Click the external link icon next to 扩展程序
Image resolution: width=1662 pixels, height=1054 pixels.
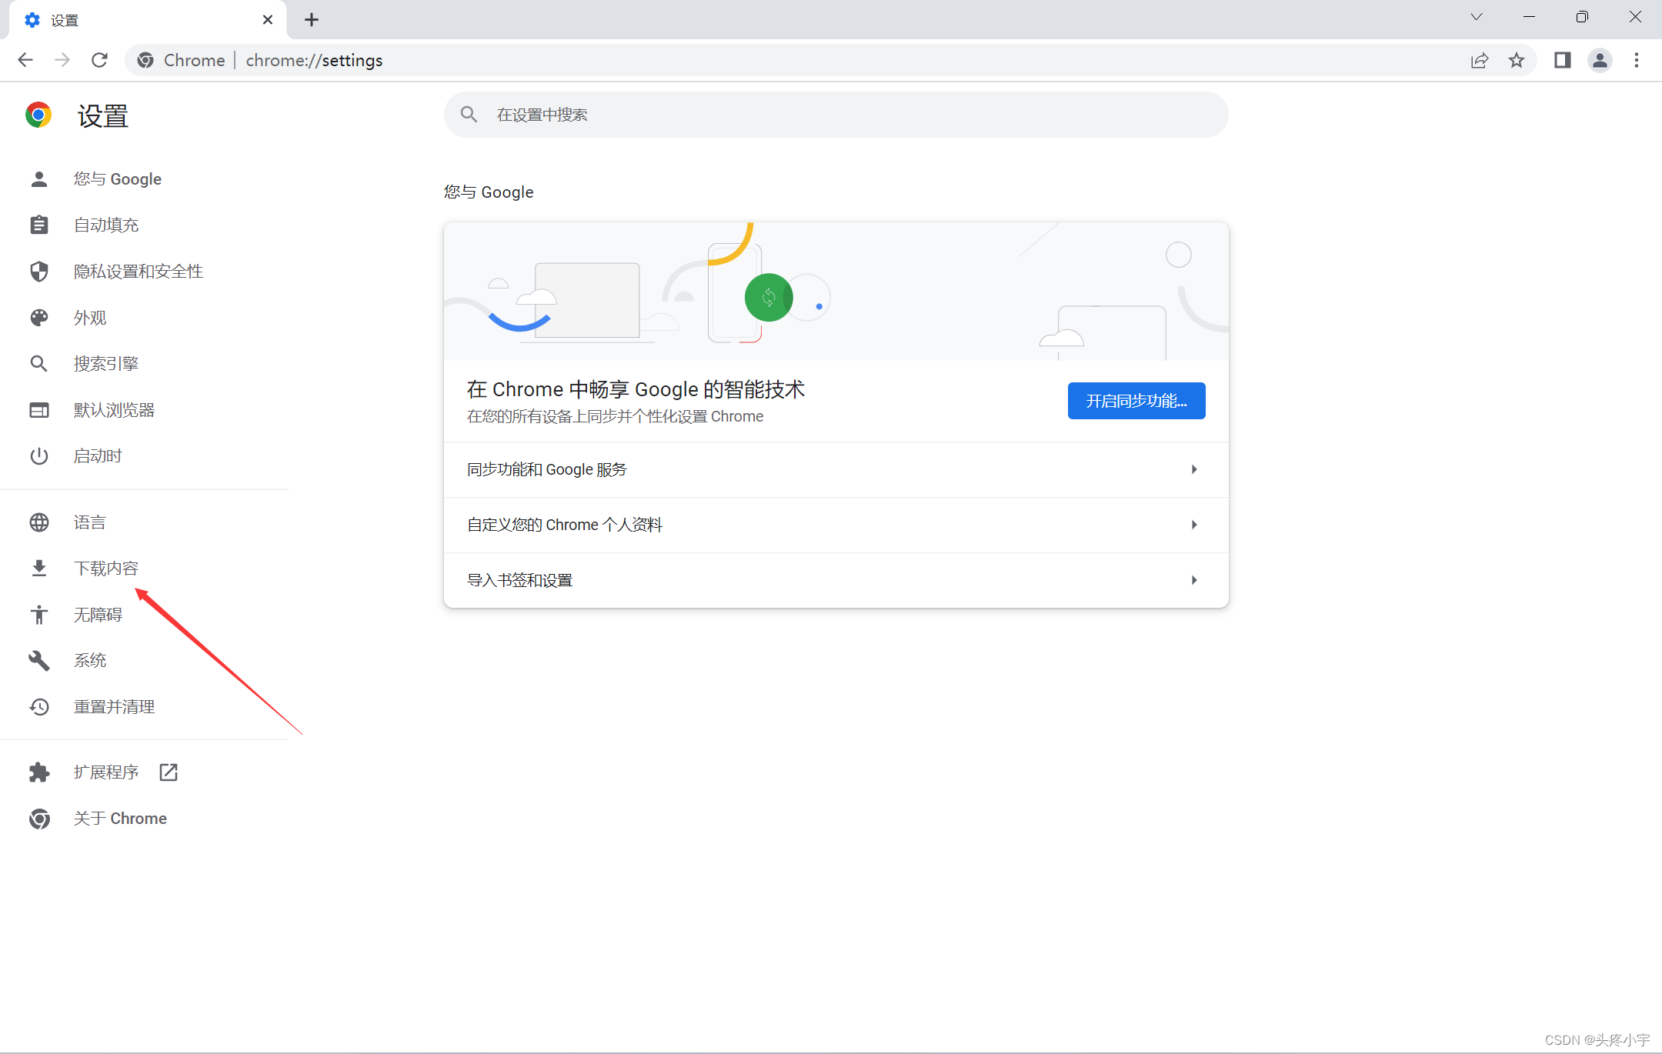point(169,772)
